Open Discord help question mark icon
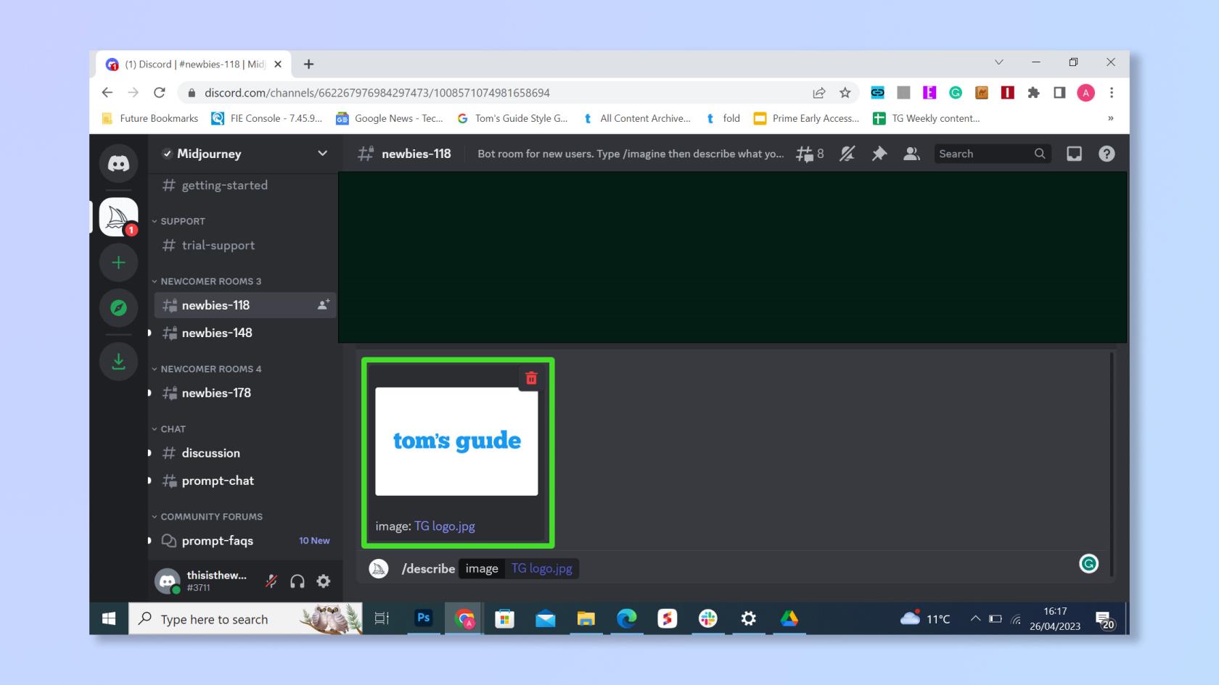Image resolution: width=1219 pixels, height=685 pixels. (1107, 154)
